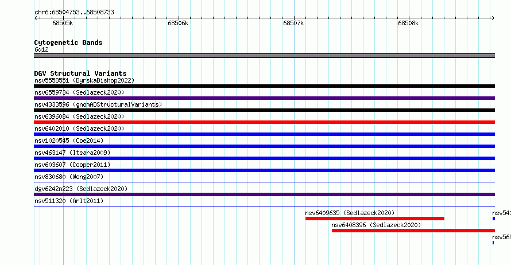The image size is (511, 265).
Task: Click the nsv5558551 (ByrskaBishop2022) label
Action: click(84, 80)
